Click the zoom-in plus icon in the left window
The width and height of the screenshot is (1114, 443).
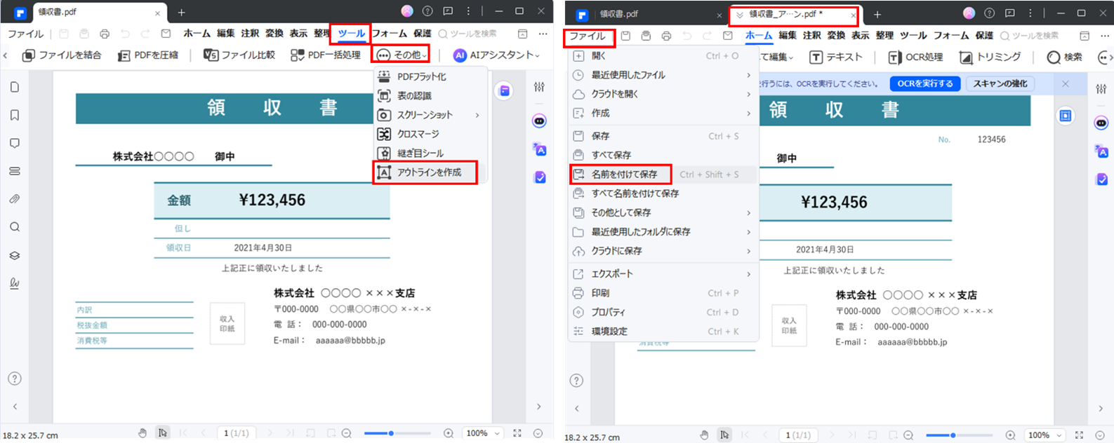tap(449, 433)
